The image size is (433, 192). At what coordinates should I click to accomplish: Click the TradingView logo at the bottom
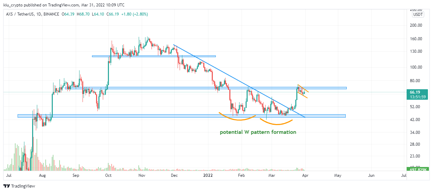pyautogui.click(x=19, y=186)
